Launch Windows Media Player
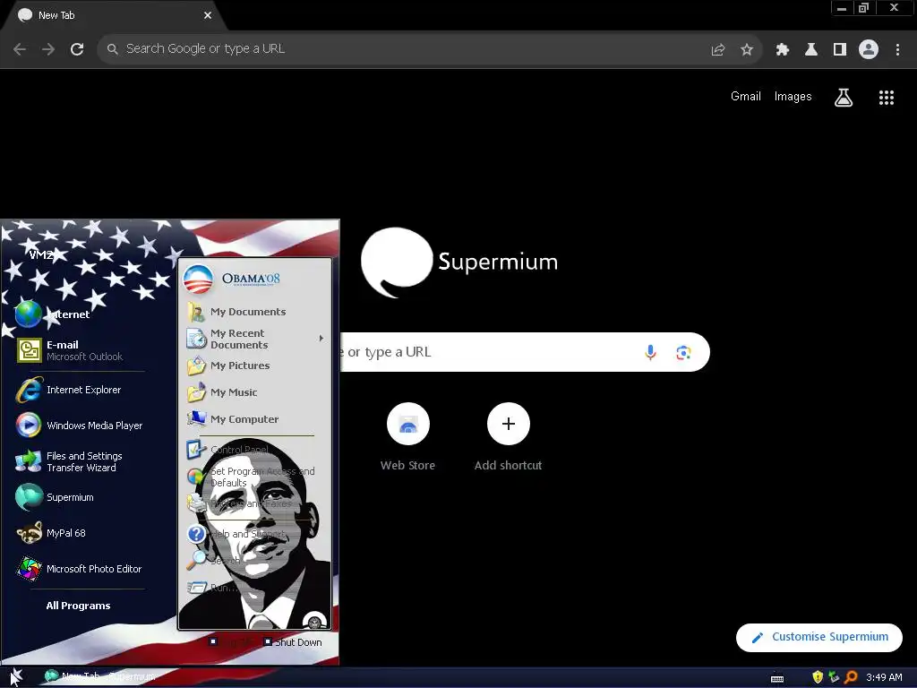This screenshot has height=688, width=917. (x=80, y=426)
